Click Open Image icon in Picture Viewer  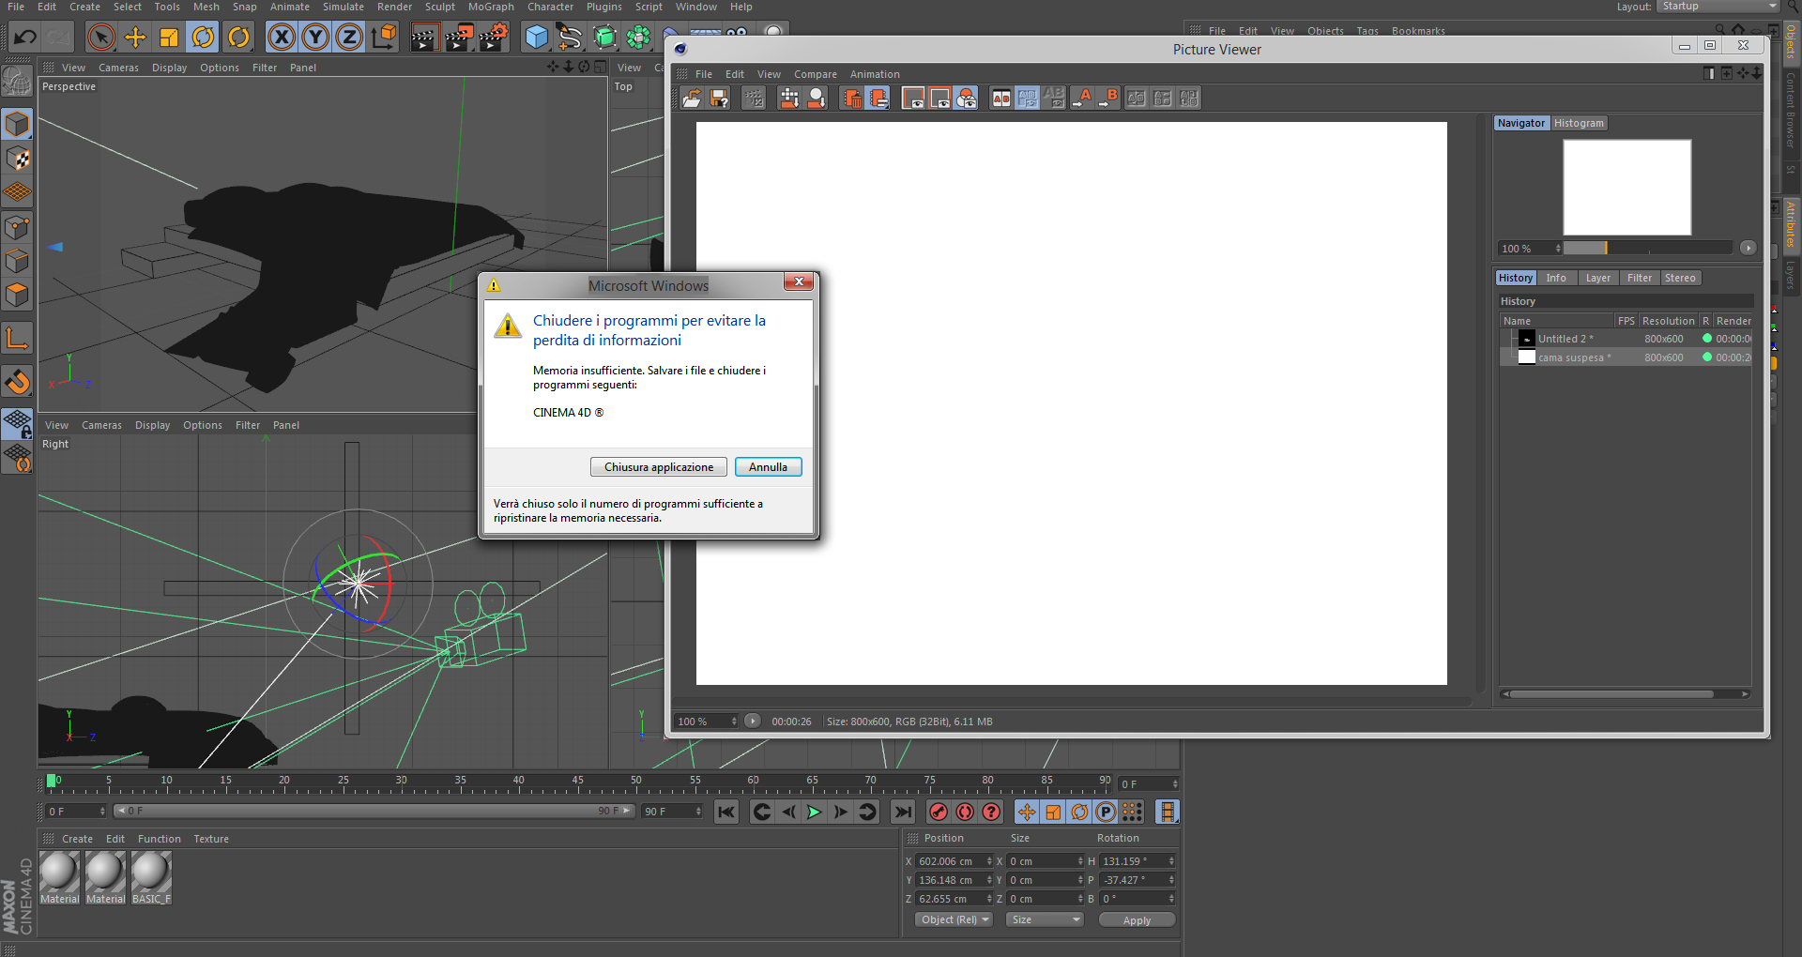[692, 98]
